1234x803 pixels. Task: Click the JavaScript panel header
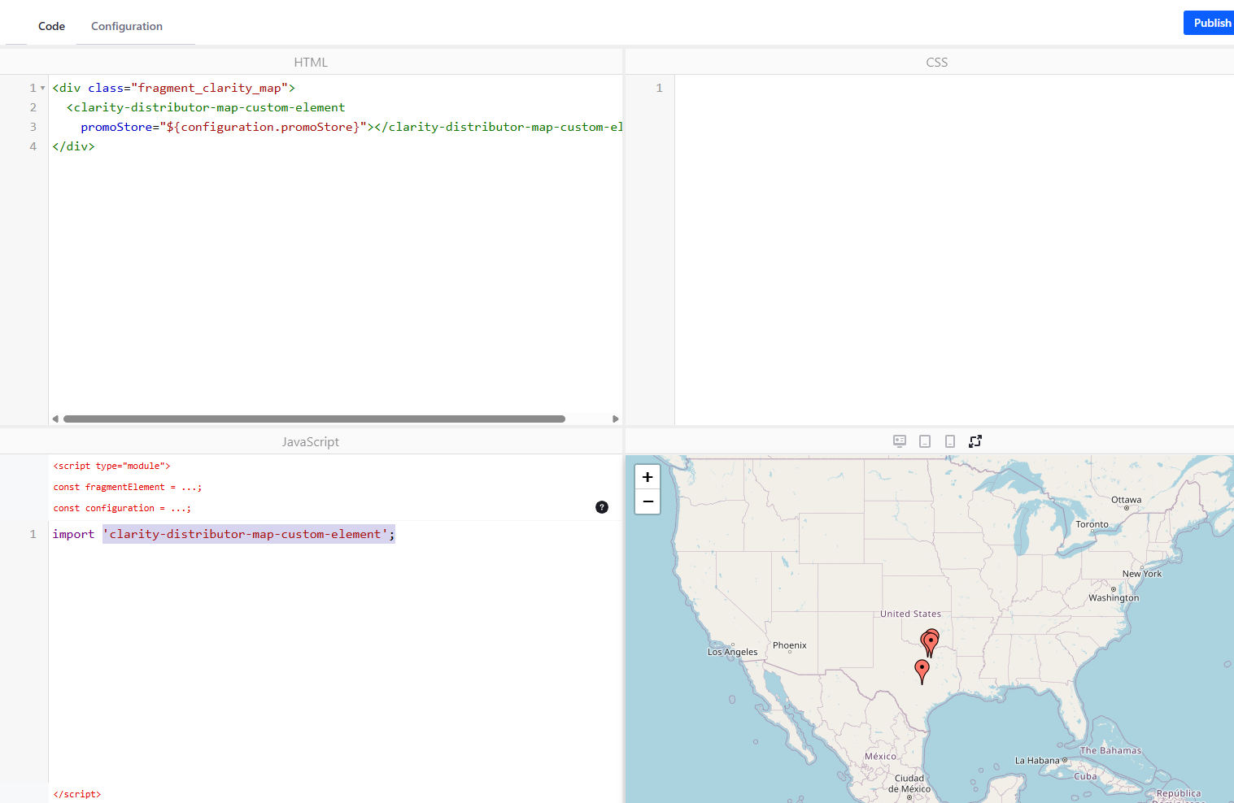311,441
